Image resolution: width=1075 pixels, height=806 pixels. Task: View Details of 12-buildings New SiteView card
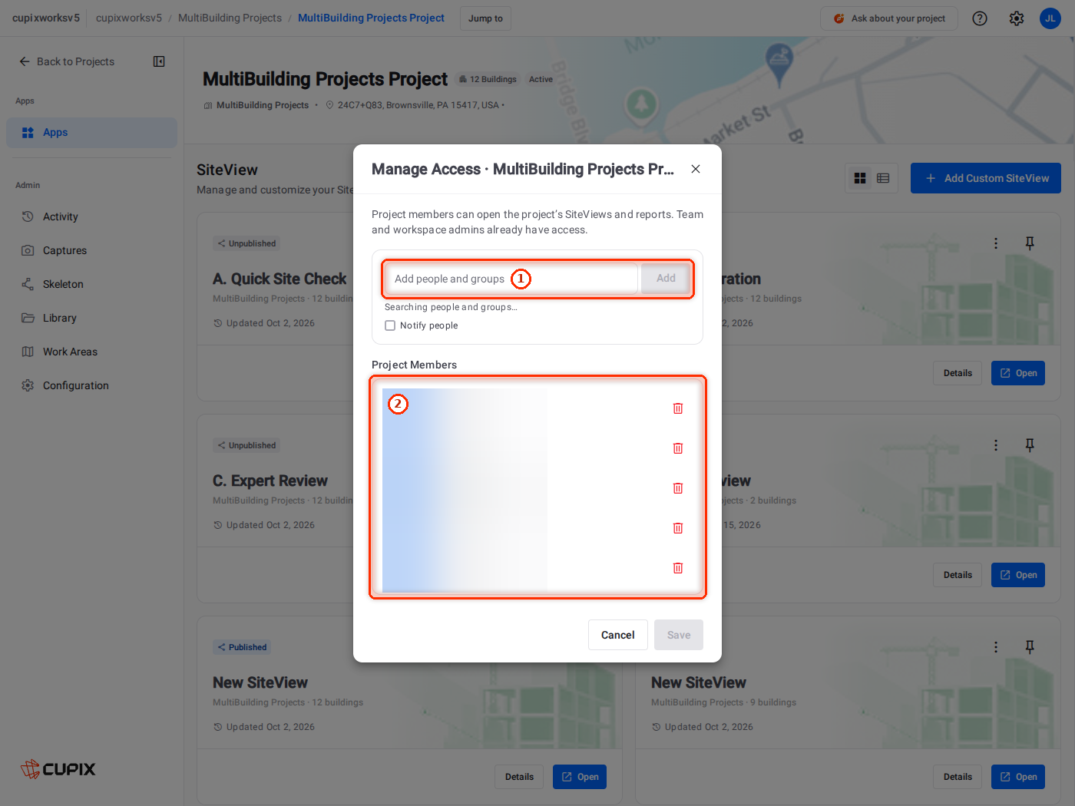pyautogui.click(x=519, y=777)
